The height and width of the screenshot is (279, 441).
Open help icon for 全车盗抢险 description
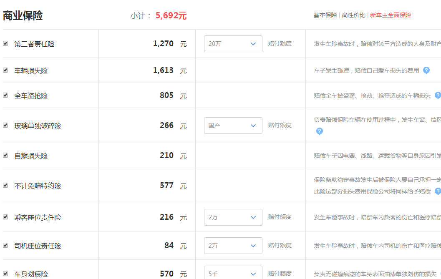[x=438, y=96]
